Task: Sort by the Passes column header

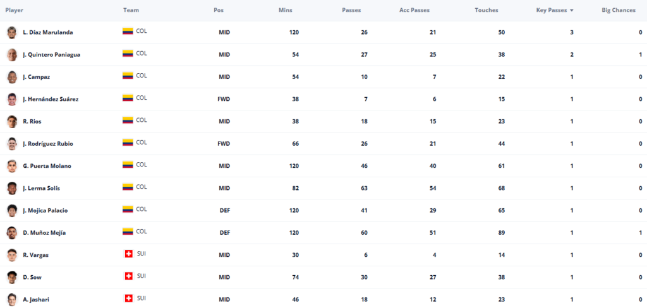Action: [351, 10]
